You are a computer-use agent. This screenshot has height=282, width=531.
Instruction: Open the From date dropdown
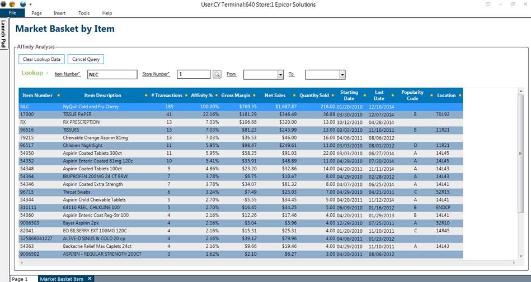[x=280, y=74]
